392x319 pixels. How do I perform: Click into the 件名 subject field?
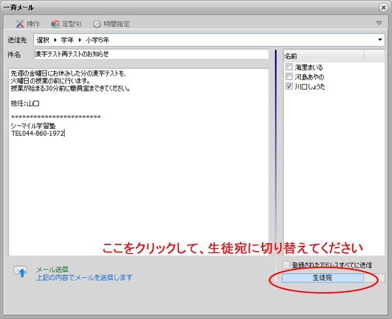[150, 54]
